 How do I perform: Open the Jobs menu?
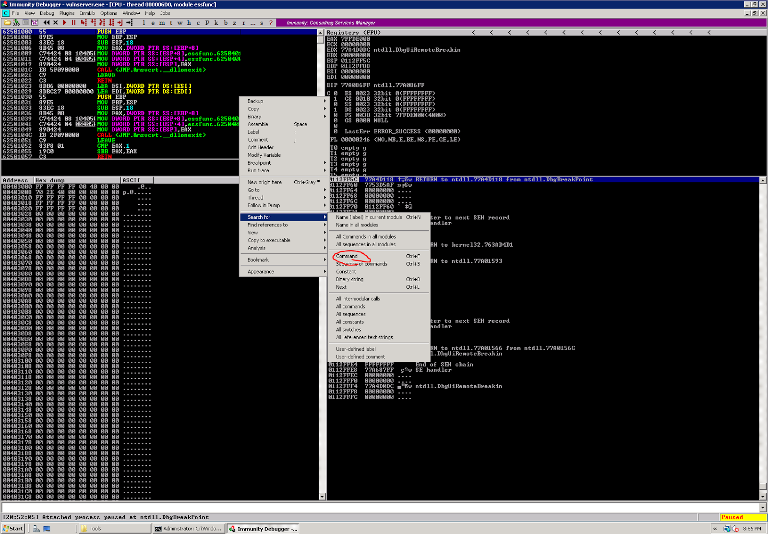165,13
